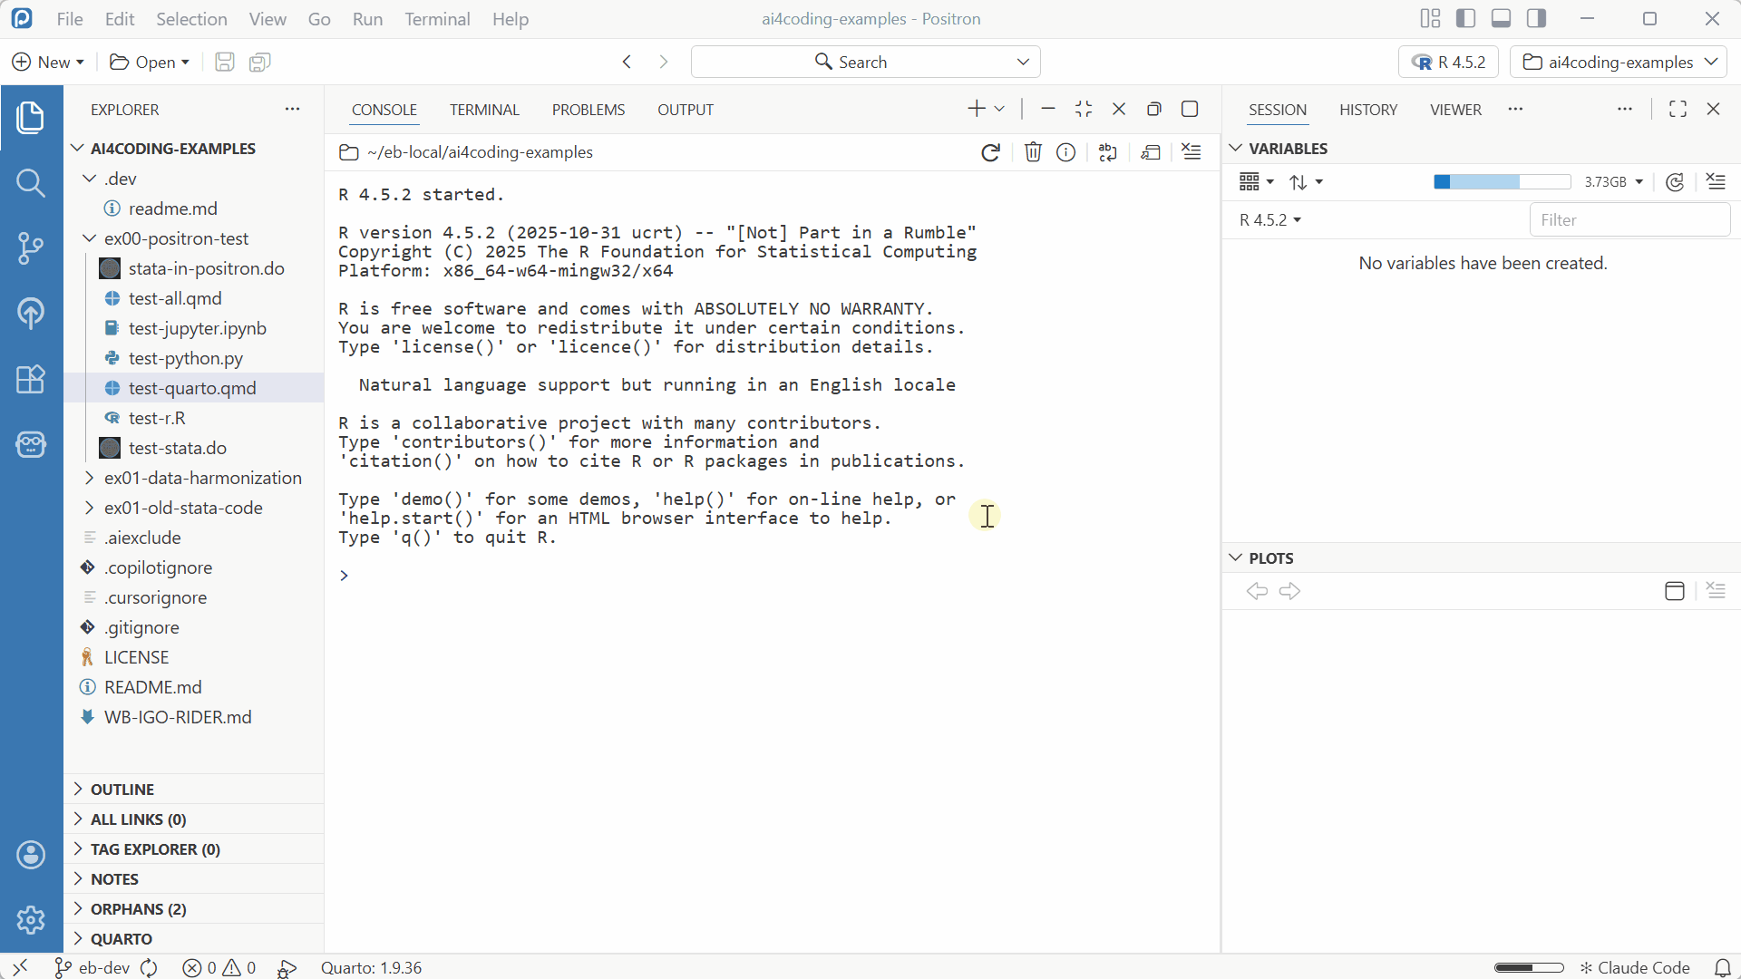Screen dimensions: 1741x979
Task: Collapse the .dev folder
Action: (x=89, y=179)
